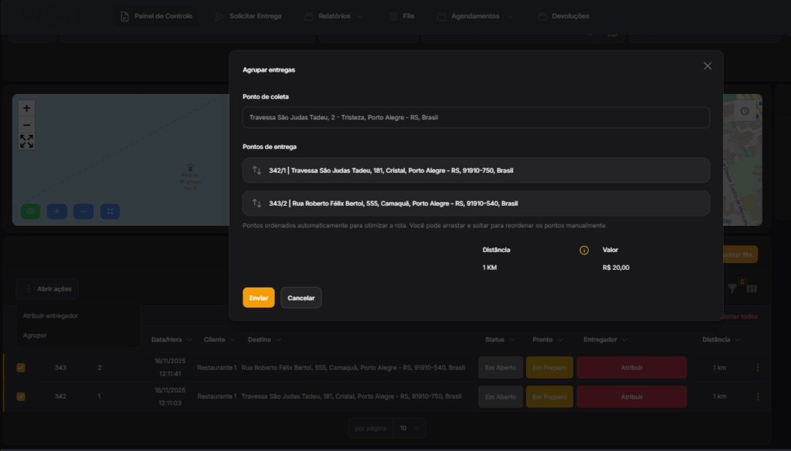This screenshot has height=451, width=791.
Task: Uncheck the checkbox for order 343
Action: [x=21, y=368]
